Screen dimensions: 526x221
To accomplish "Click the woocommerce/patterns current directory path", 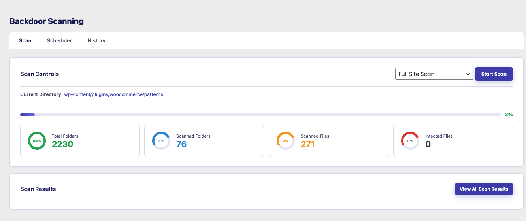I will click(113, 94).
